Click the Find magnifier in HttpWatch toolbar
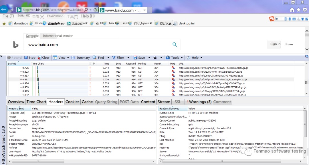The width and height of the screenshot is (309, 165). click(94, 57)
